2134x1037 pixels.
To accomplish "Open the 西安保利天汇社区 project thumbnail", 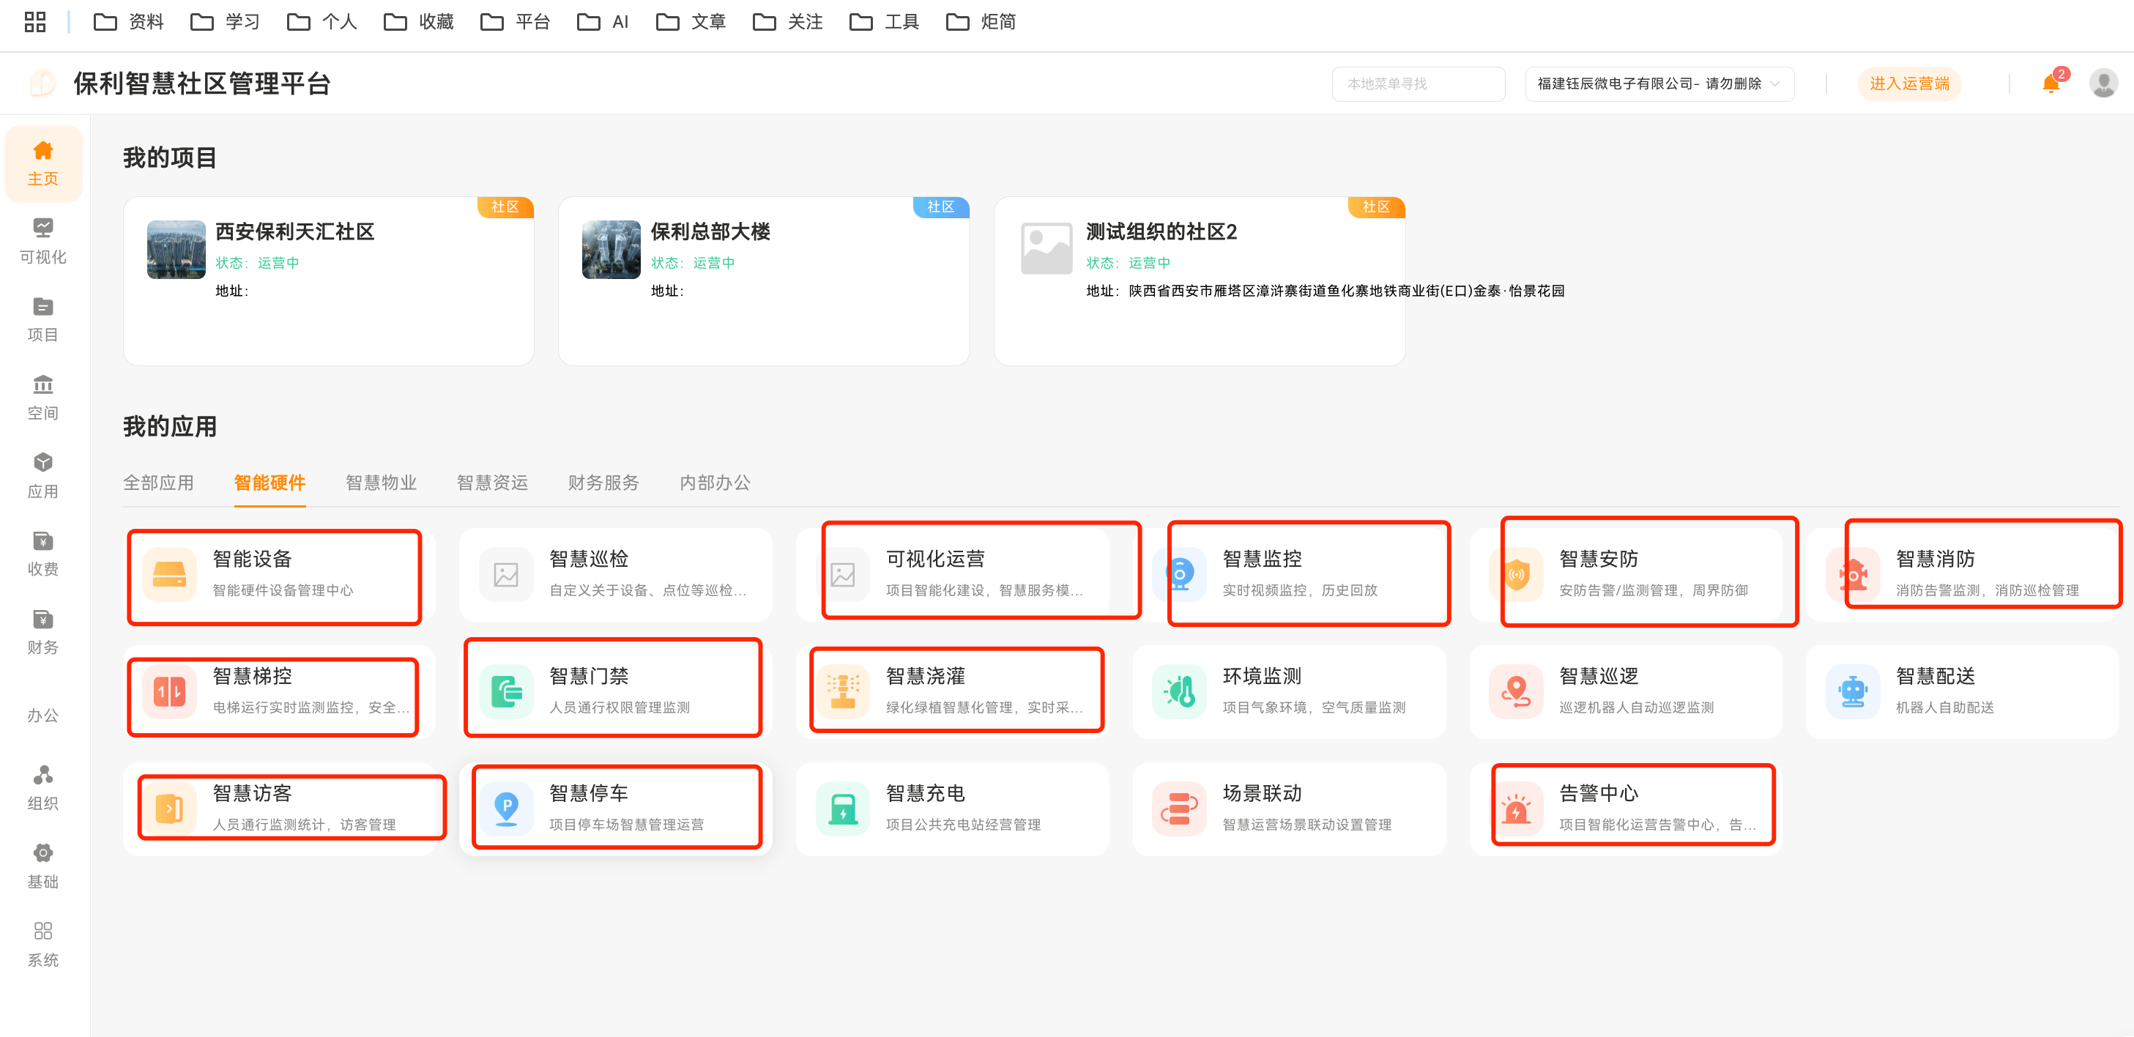I will (x=176, y=249).
